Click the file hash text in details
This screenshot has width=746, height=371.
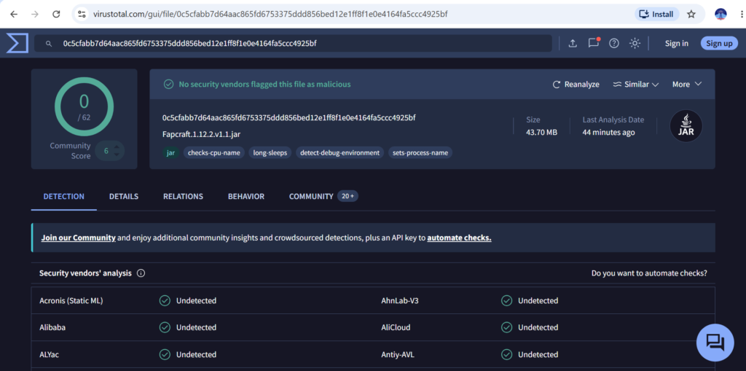289,117
